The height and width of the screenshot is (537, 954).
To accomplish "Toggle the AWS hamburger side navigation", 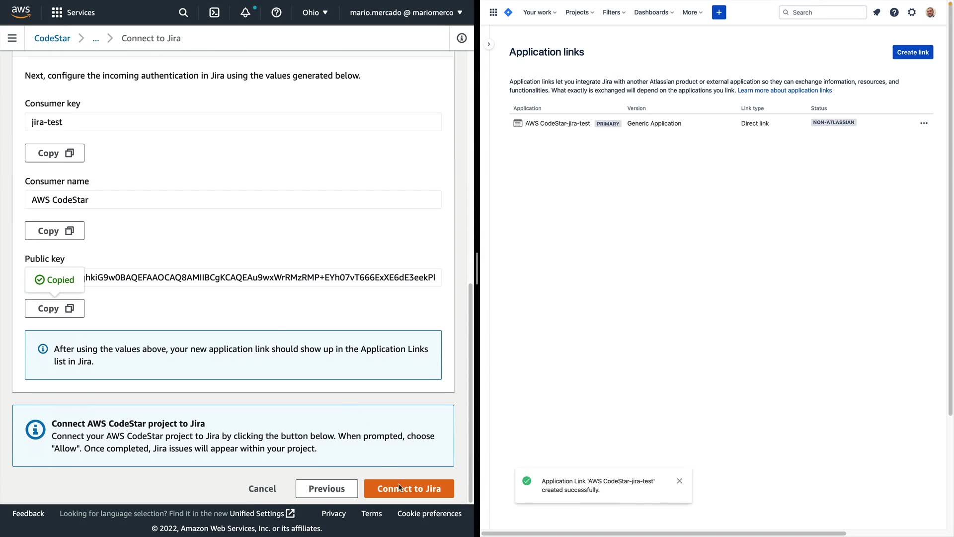I will click(x=12, y=38).
